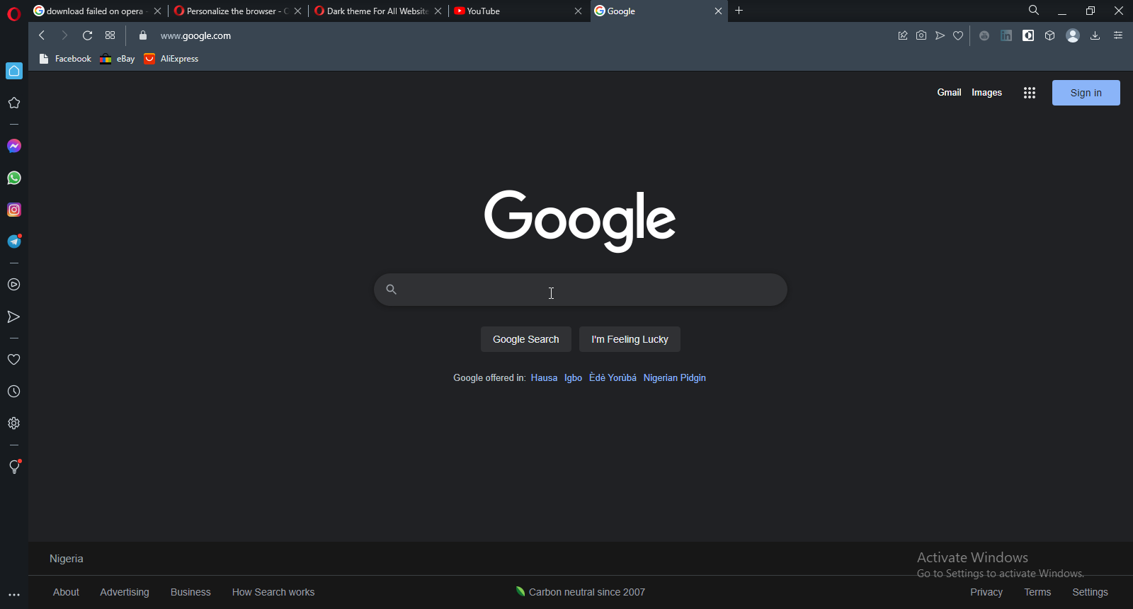
Task: Open Messenger in the sidebar
Action: (x=14, y=146)
